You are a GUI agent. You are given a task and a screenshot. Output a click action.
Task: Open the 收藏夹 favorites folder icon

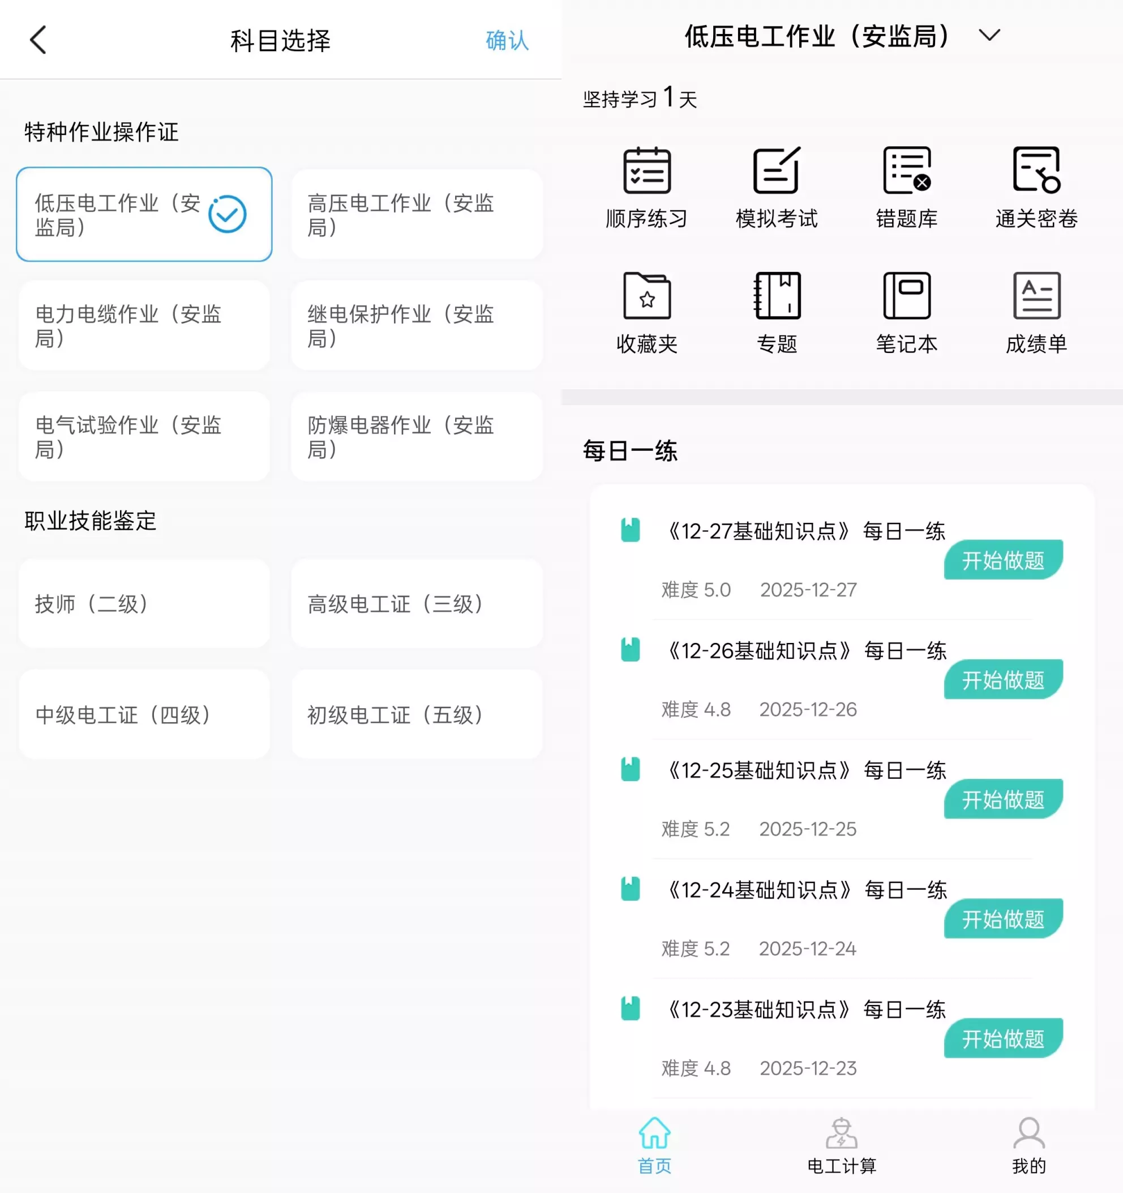[x=646, y=312]
